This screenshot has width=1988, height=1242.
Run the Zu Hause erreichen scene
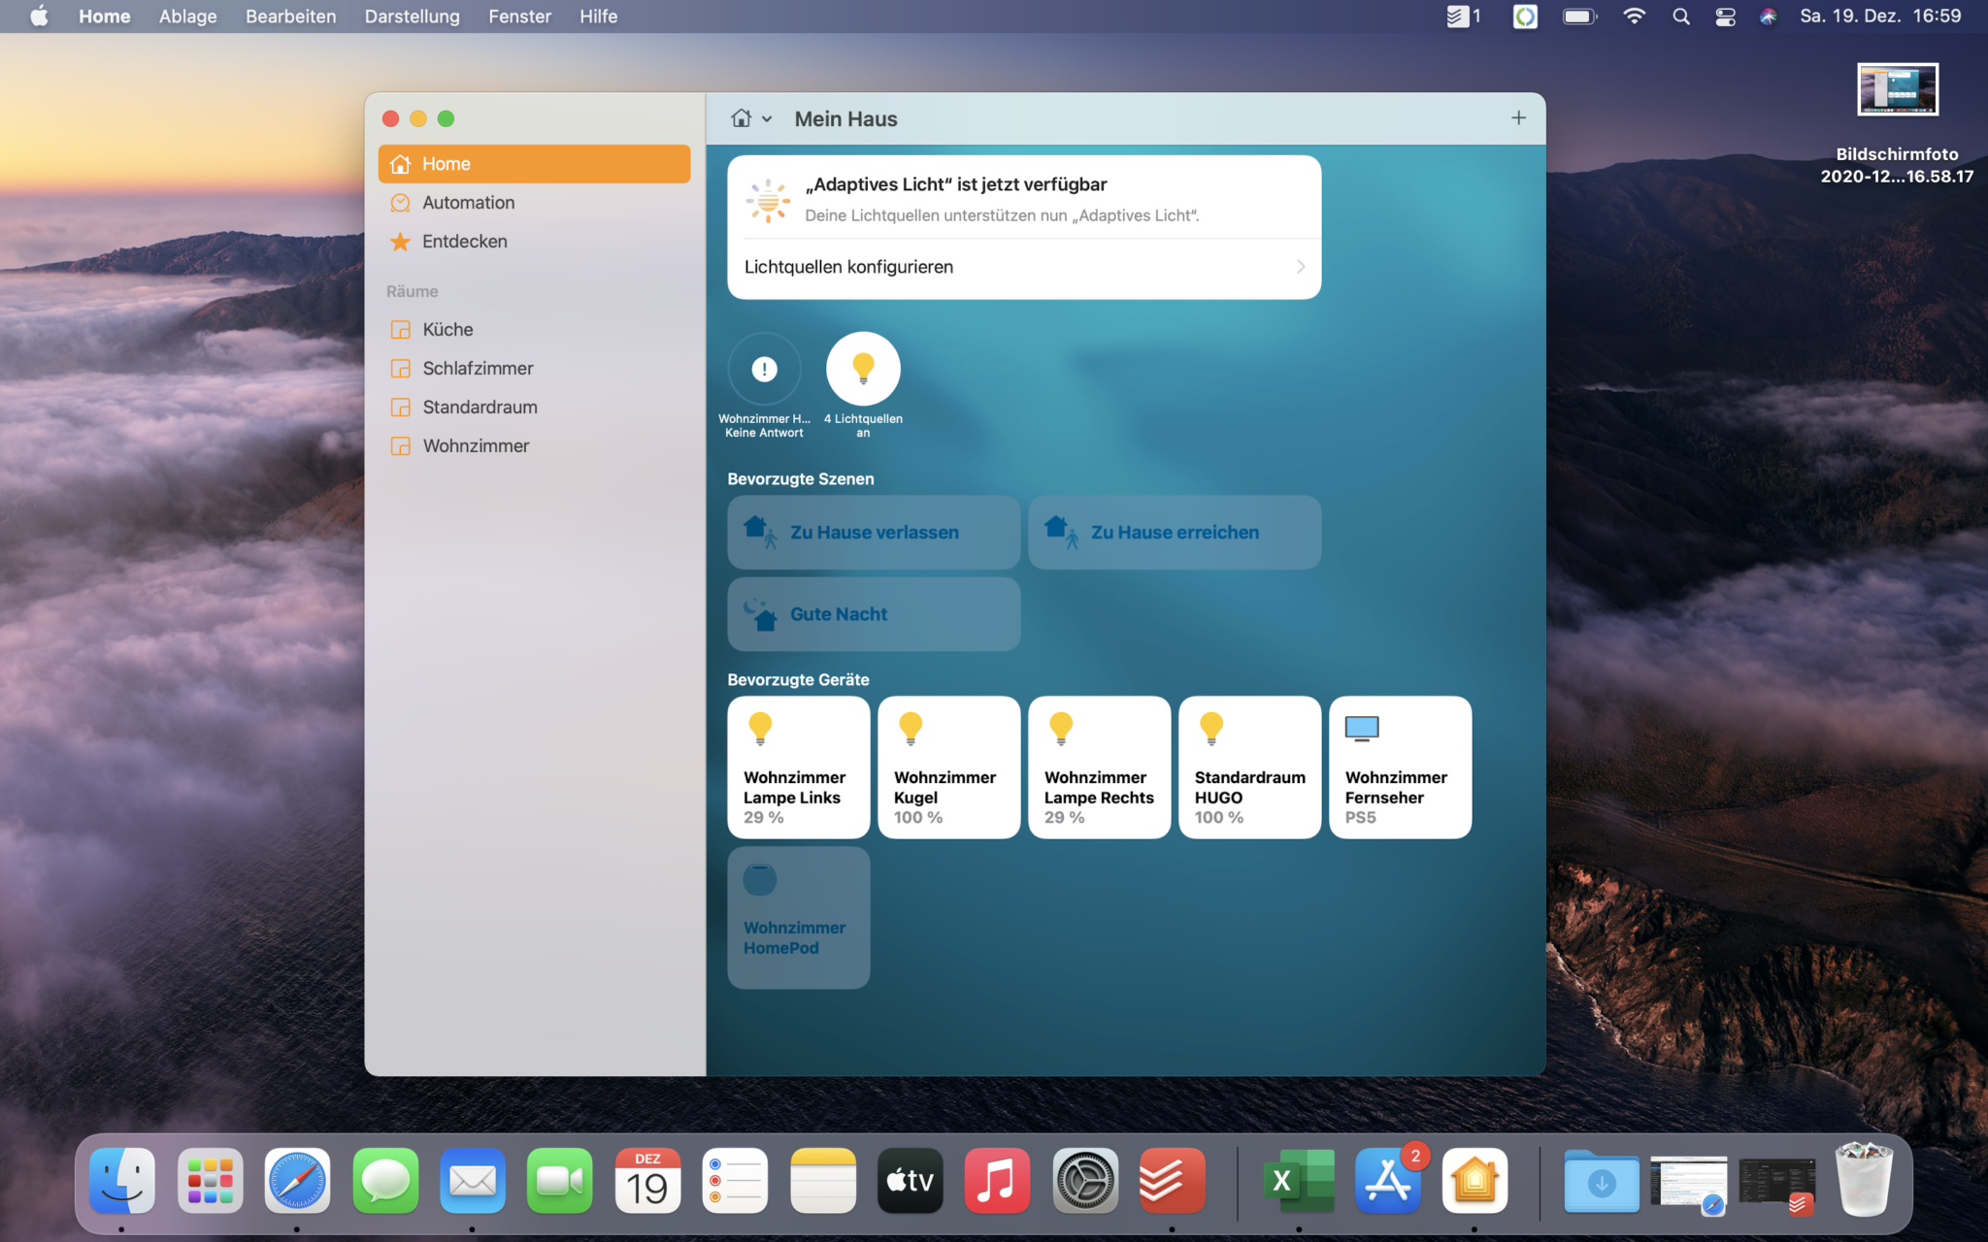(x=1175, y=533)
